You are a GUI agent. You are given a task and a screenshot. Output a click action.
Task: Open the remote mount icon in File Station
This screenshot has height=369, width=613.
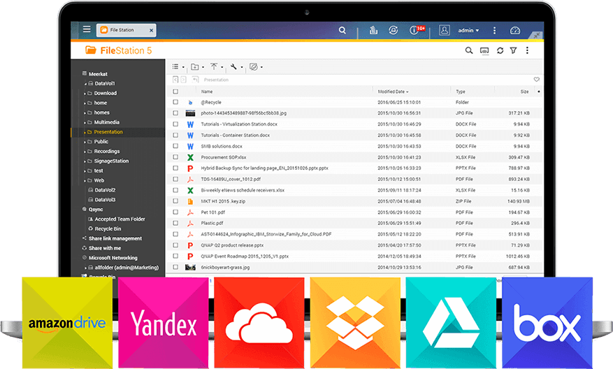(x=484, y=50)
